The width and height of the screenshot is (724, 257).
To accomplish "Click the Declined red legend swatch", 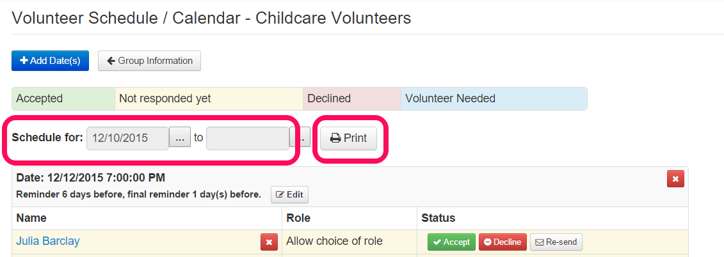I will [x=352, y=98].
